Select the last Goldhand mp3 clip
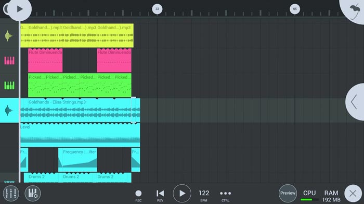364x204 pixels. [115, 35]
